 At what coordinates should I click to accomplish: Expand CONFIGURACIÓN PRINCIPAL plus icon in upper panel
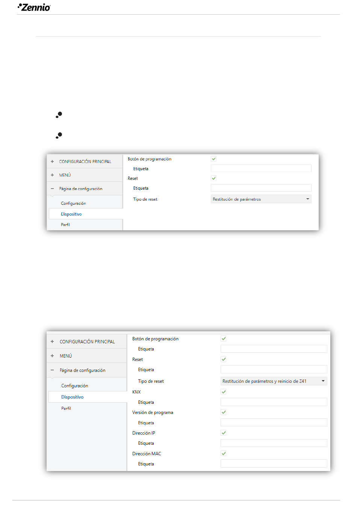tap(52, 162)
